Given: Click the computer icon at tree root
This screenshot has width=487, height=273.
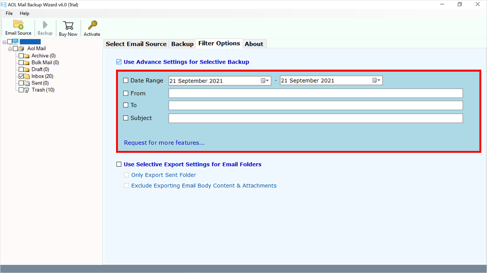Looking at the screenshot, I should (x=15, y=42).
